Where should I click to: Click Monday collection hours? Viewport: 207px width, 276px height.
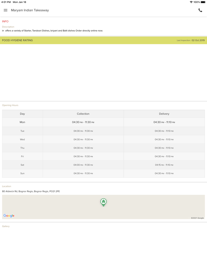point(83,122)
